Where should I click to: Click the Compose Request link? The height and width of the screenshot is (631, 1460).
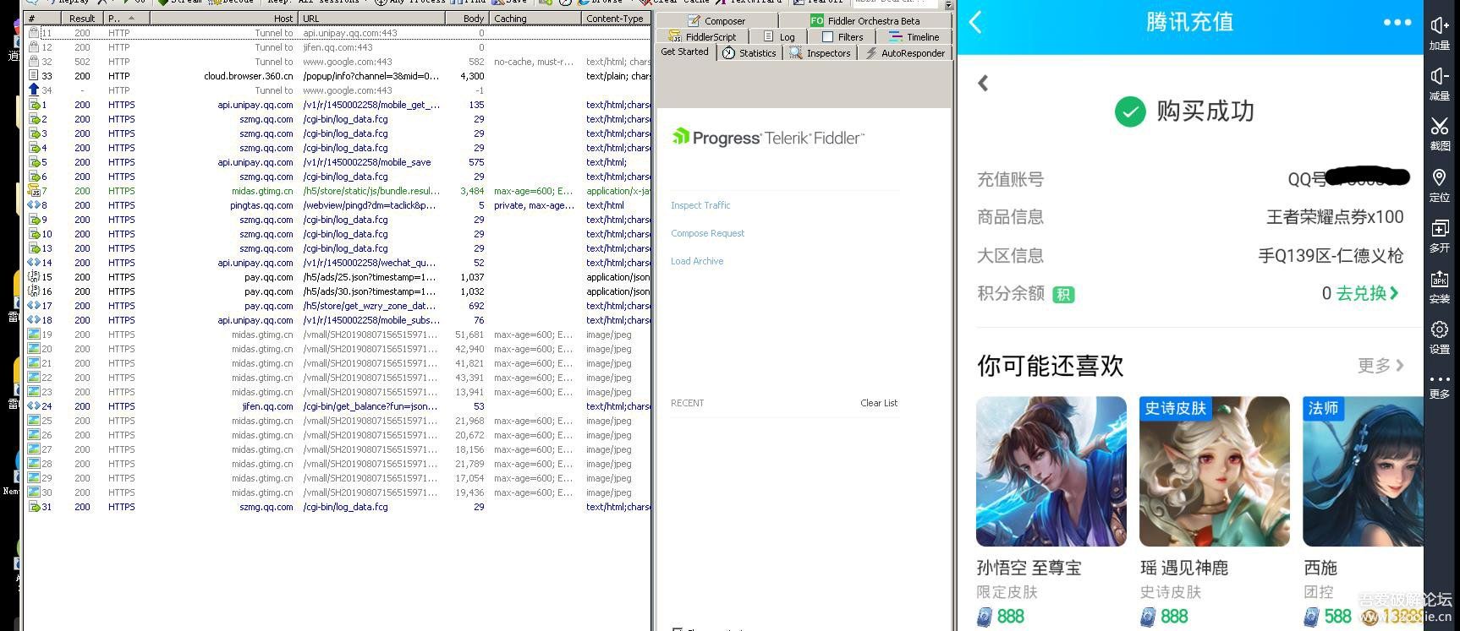coord(708,233)
